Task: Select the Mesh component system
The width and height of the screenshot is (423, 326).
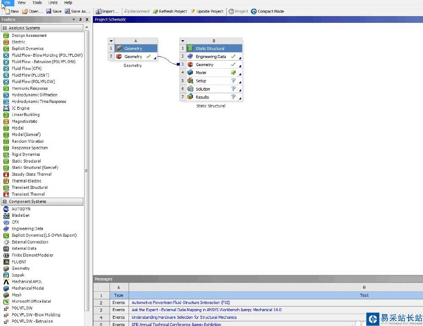Action: 12,295
